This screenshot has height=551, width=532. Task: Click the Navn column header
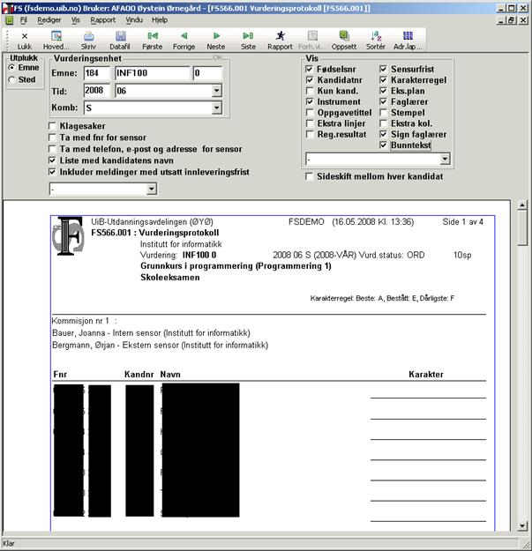(170, 375)
